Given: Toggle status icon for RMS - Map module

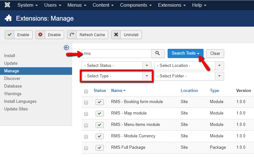Looking at the screenshot, I should click(x=100, y=114).
